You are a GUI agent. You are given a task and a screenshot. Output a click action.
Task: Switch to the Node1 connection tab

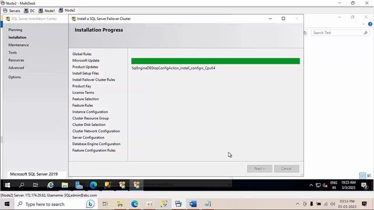pyautogui.click(x=47, y=10)
